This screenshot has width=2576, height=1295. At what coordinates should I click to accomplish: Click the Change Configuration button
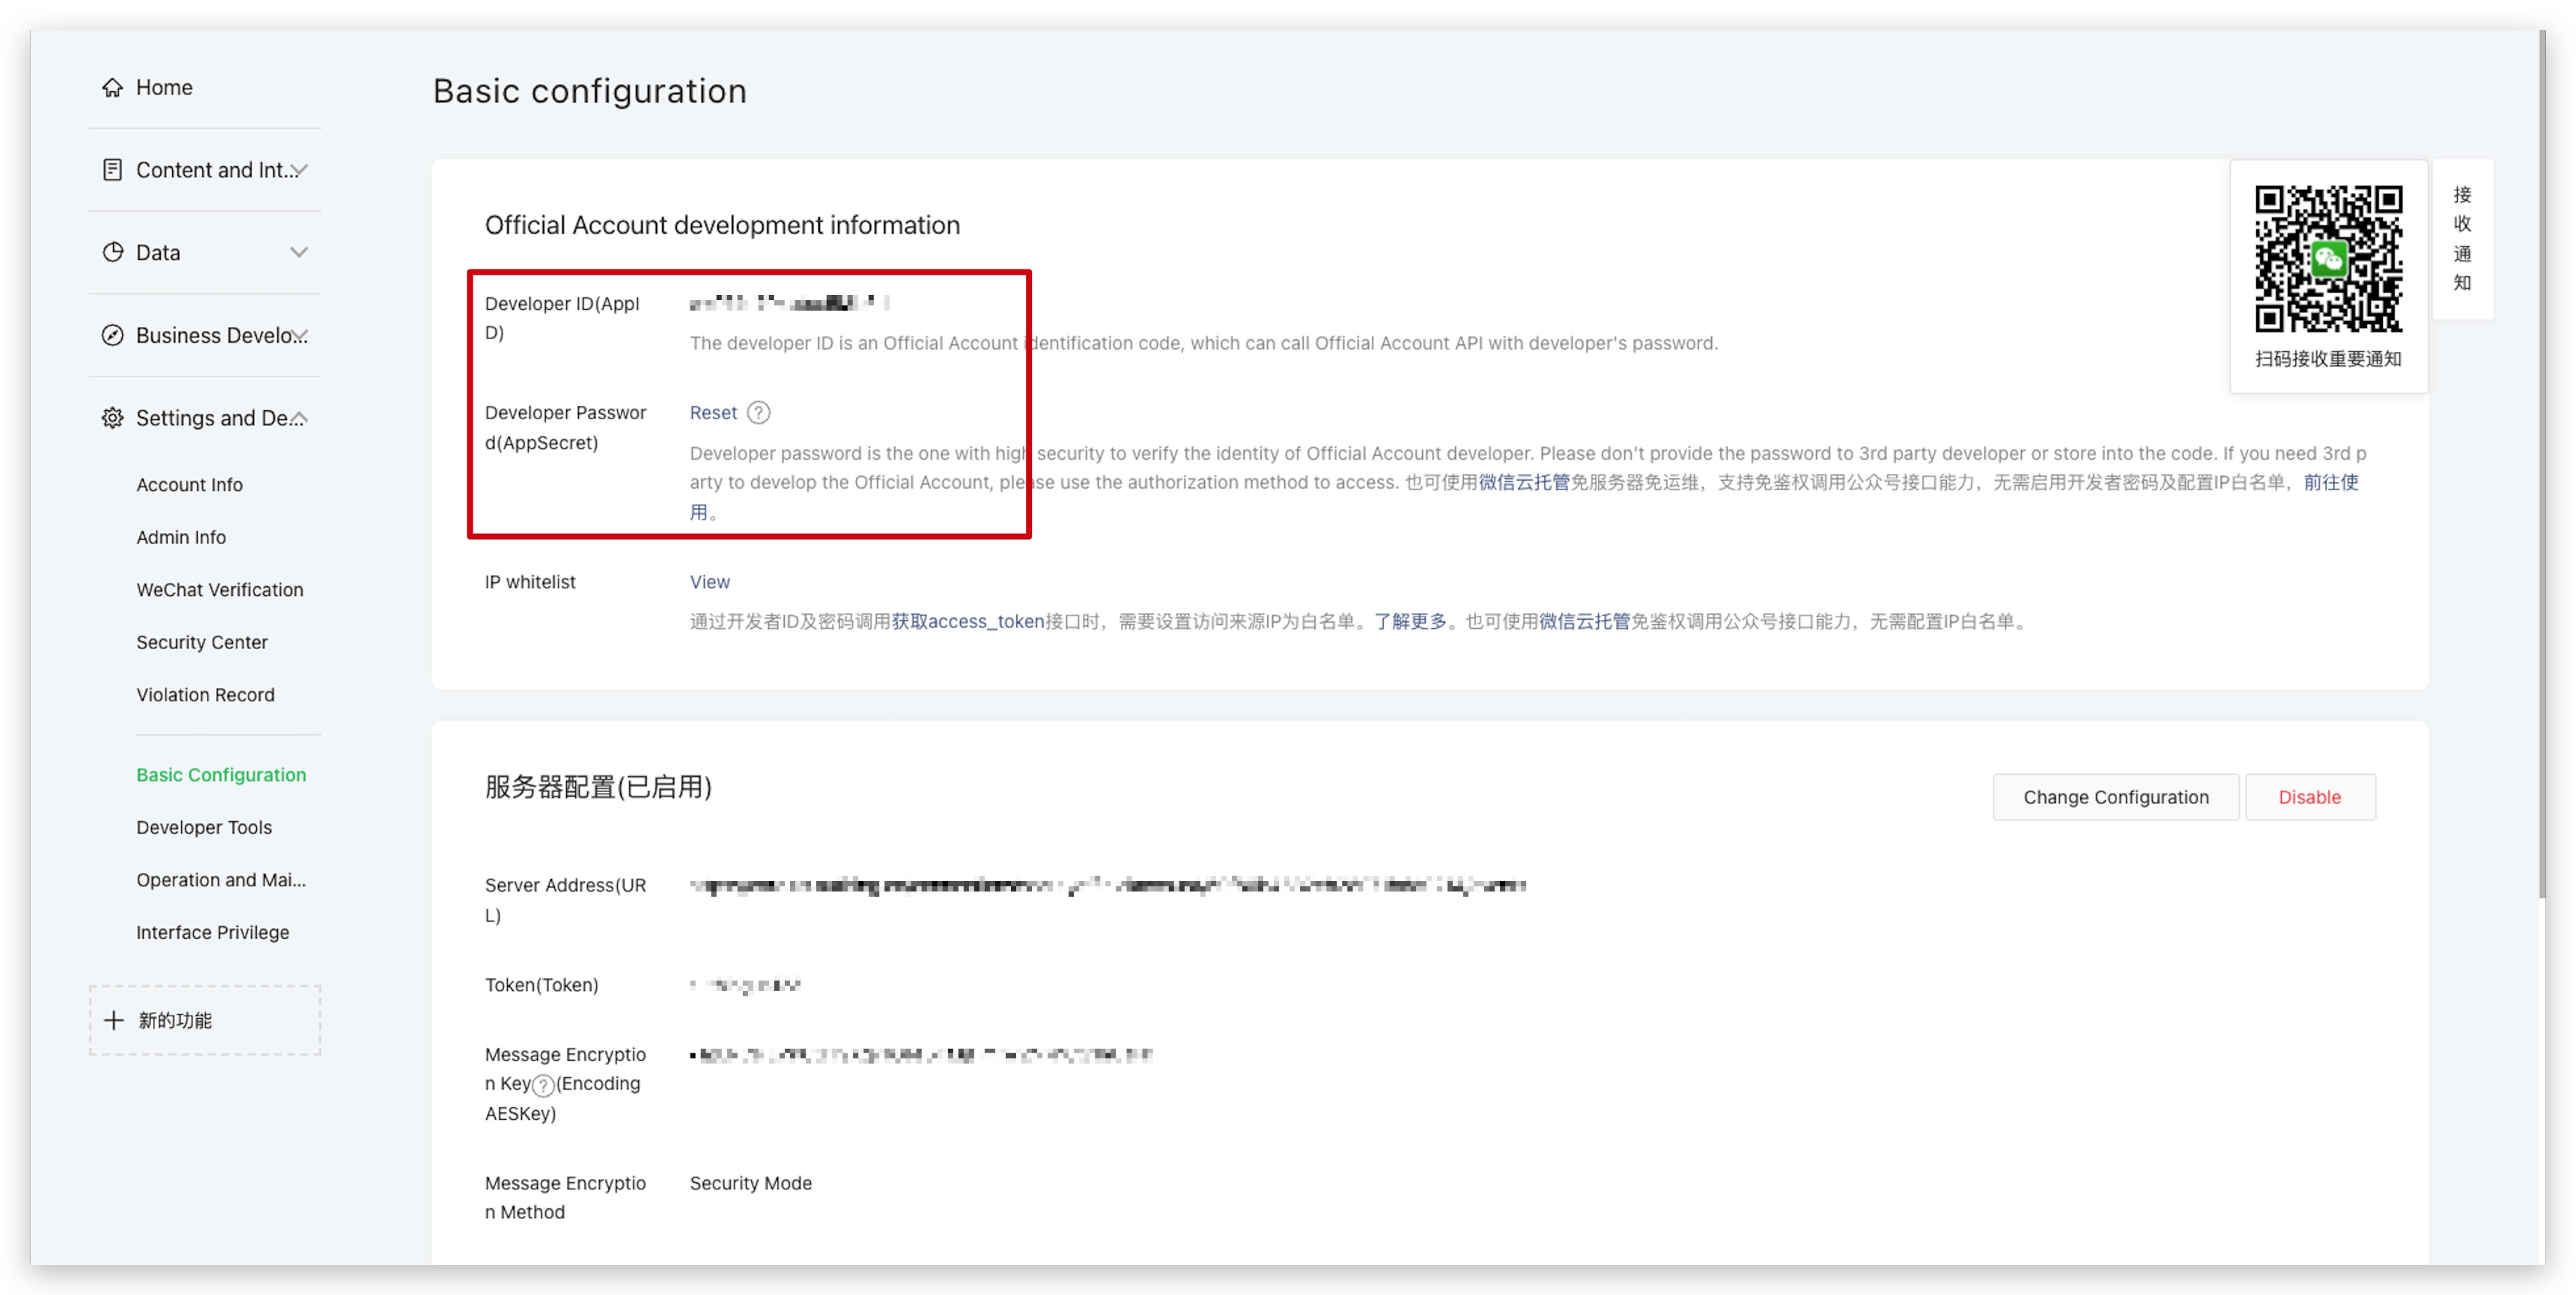pos(2115,797)
